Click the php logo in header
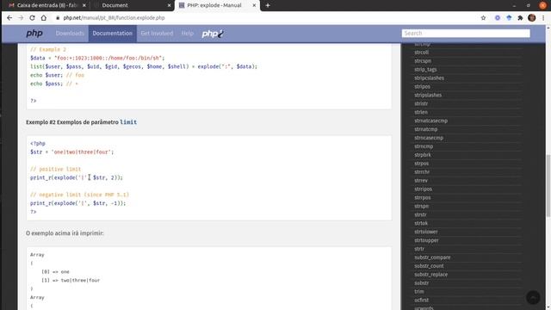The width and height of the screenshot is (551, 310). pos(34,34)
